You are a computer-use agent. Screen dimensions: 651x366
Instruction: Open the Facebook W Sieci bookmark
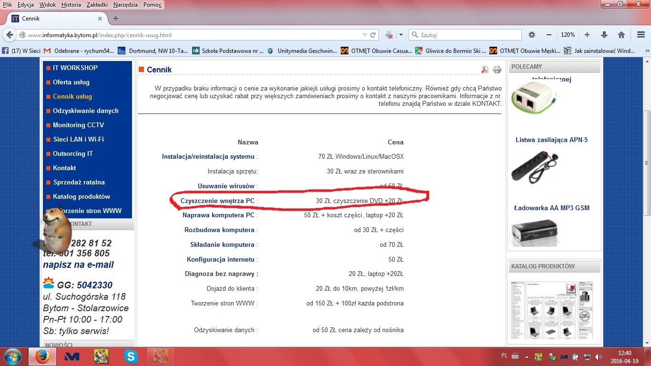tap(21, 51)
